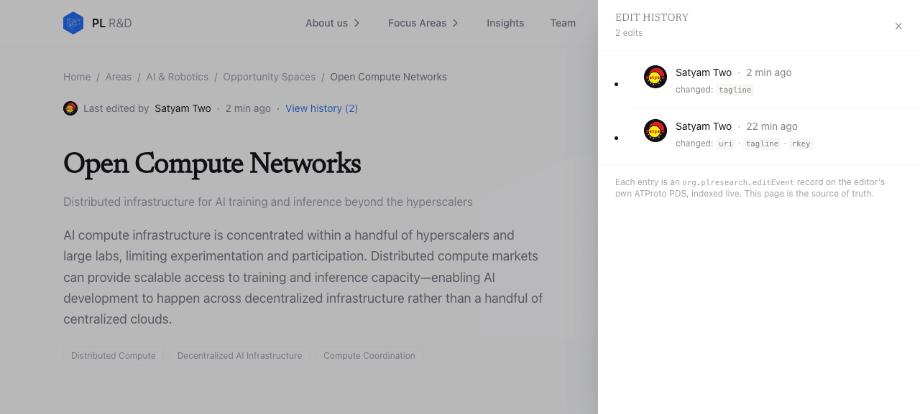
Task: Click the small avatar beside Last edited by
Action: coord(70,108)
